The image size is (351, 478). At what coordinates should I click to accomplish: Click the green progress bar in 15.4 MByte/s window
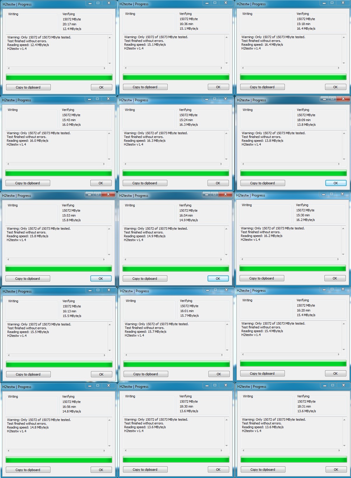coord(293,364)
